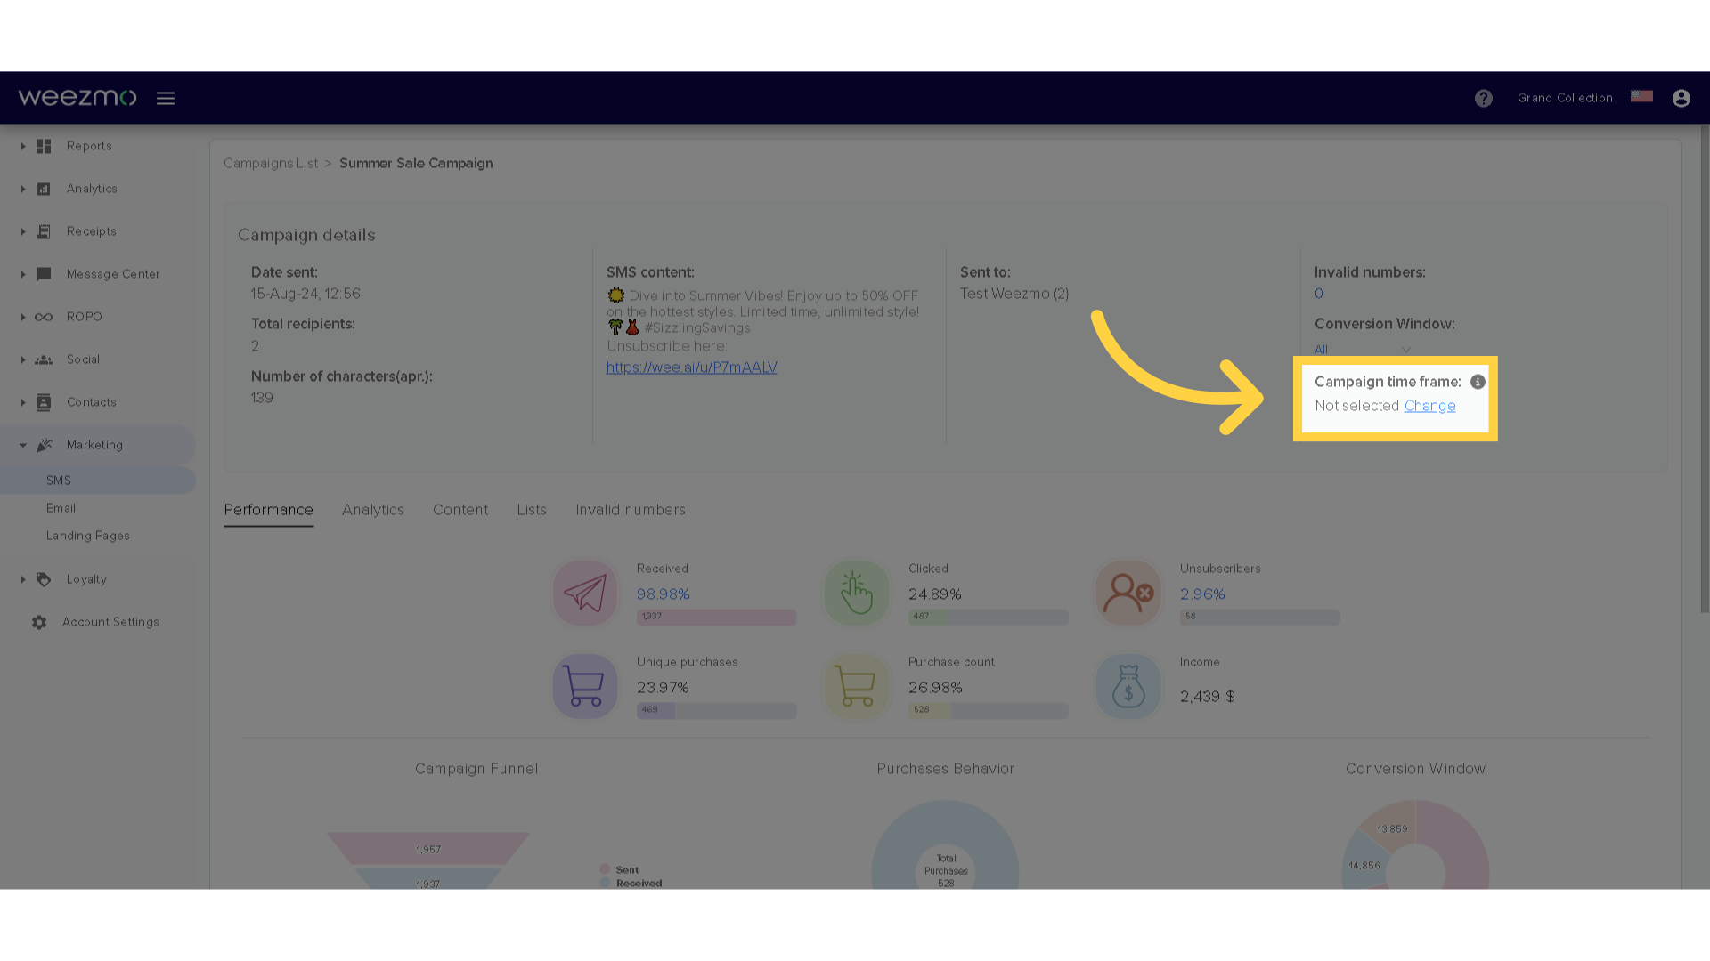Click the Received 98.98% value
The height and width of the screenshot is (961, 1710).
point(664,594)
